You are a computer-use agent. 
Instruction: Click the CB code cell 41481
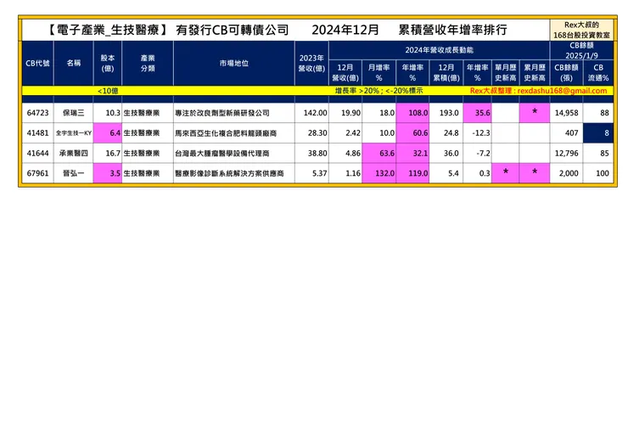point(37,133)
